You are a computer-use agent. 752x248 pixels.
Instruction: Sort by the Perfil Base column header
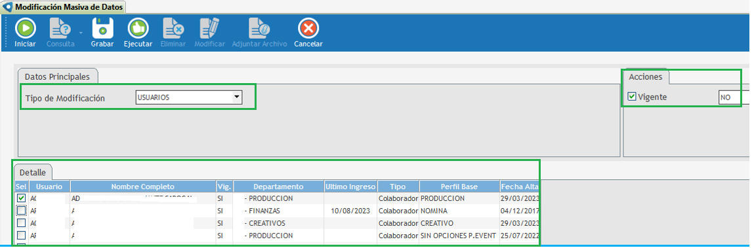[x=459, y=186]
